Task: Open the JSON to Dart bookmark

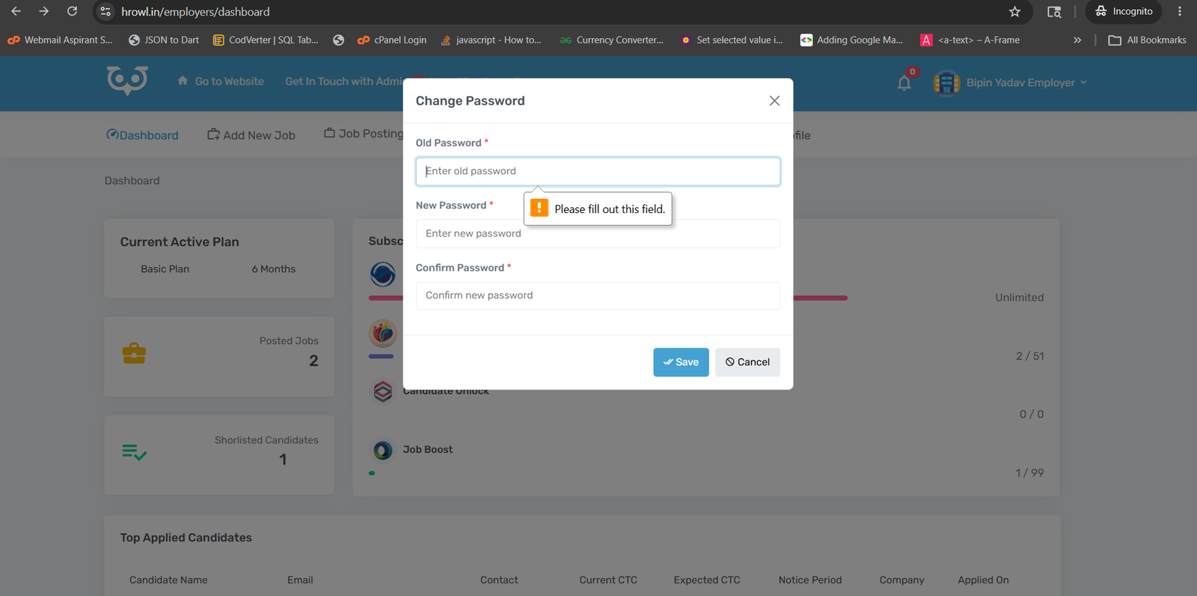Action: (x=164, y=40)
